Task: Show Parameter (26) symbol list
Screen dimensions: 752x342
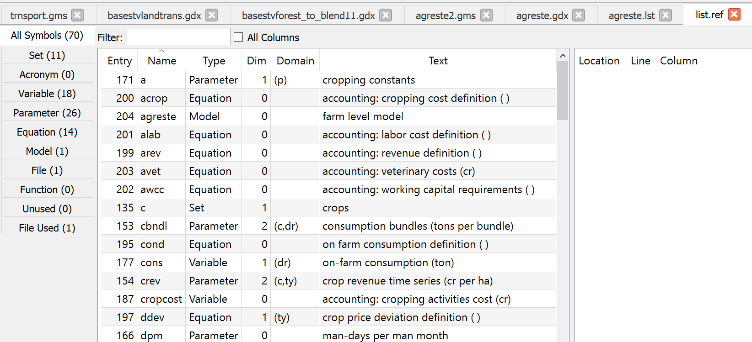Action: (47, 113)
